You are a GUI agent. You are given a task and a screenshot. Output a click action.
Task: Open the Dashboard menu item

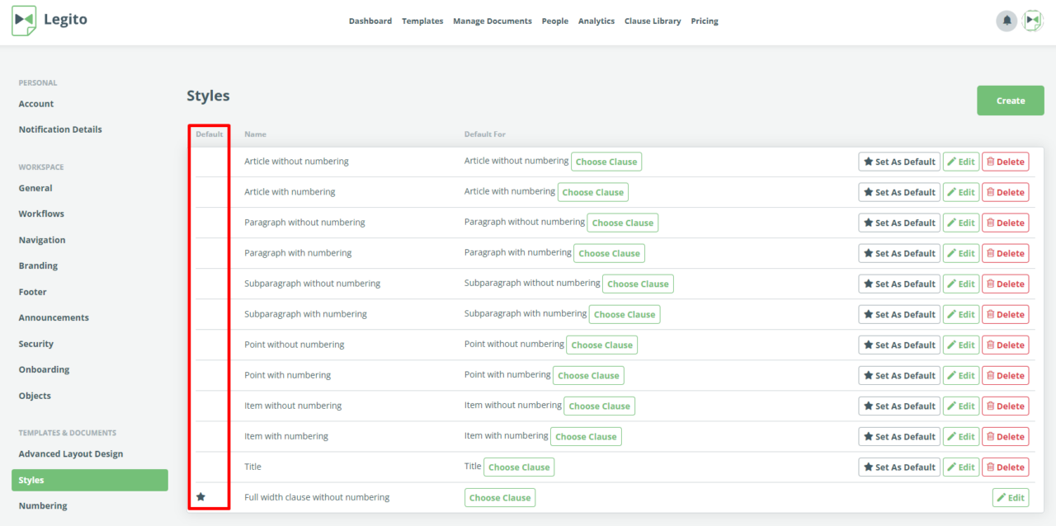(370, 21)
